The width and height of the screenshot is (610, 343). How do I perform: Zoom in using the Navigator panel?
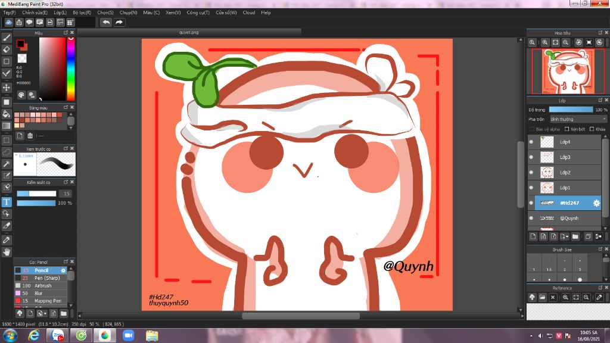pos(544,42)
